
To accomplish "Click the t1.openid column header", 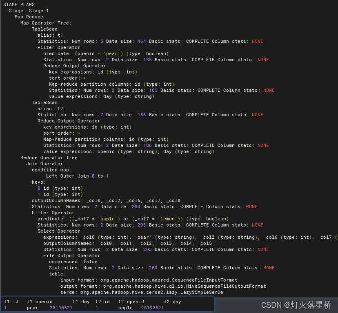I will tap(40, 302).
